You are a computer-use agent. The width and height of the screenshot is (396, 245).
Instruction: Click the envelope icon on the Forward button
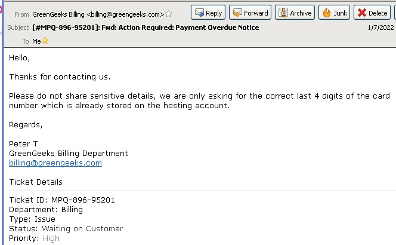tap(237, 13)
